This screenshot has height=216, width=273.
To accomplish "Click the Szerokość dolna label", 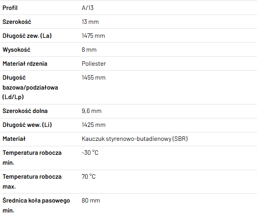I will [x=25, y=111].
